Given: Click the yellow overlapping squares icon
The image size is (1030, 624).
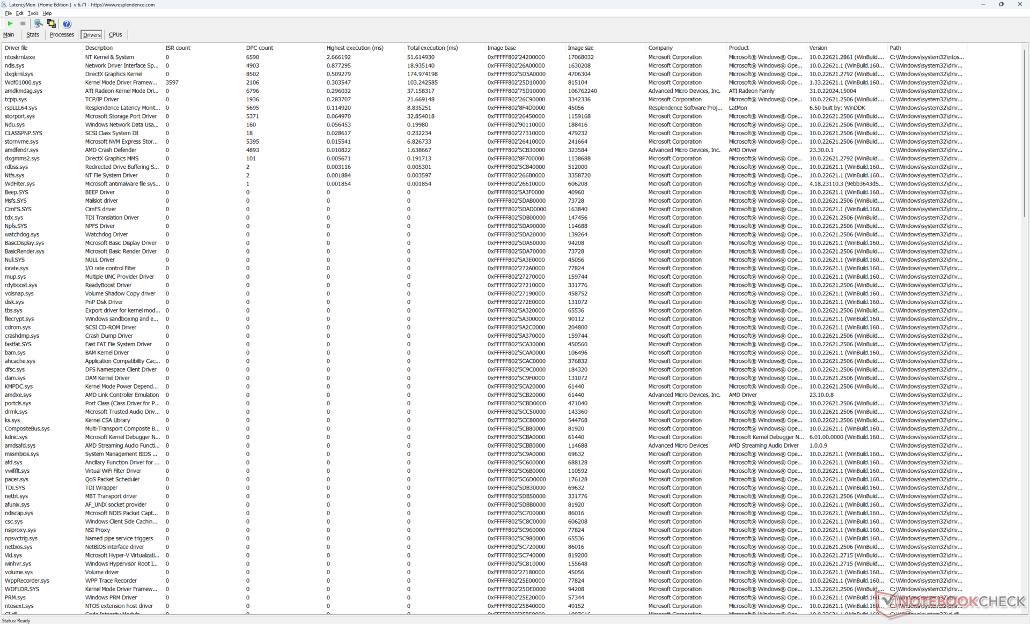Looking at the screenshot, I should [x=51, y=24].
